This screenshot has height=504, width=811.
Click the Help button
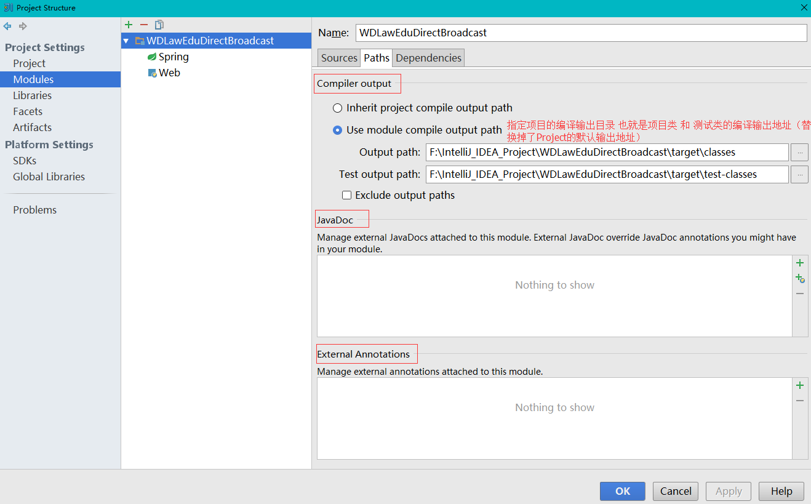[781, 491]
